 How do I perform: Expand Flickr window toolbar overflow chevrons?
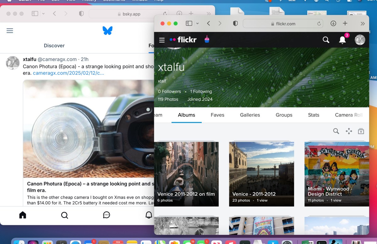point(363,24)
